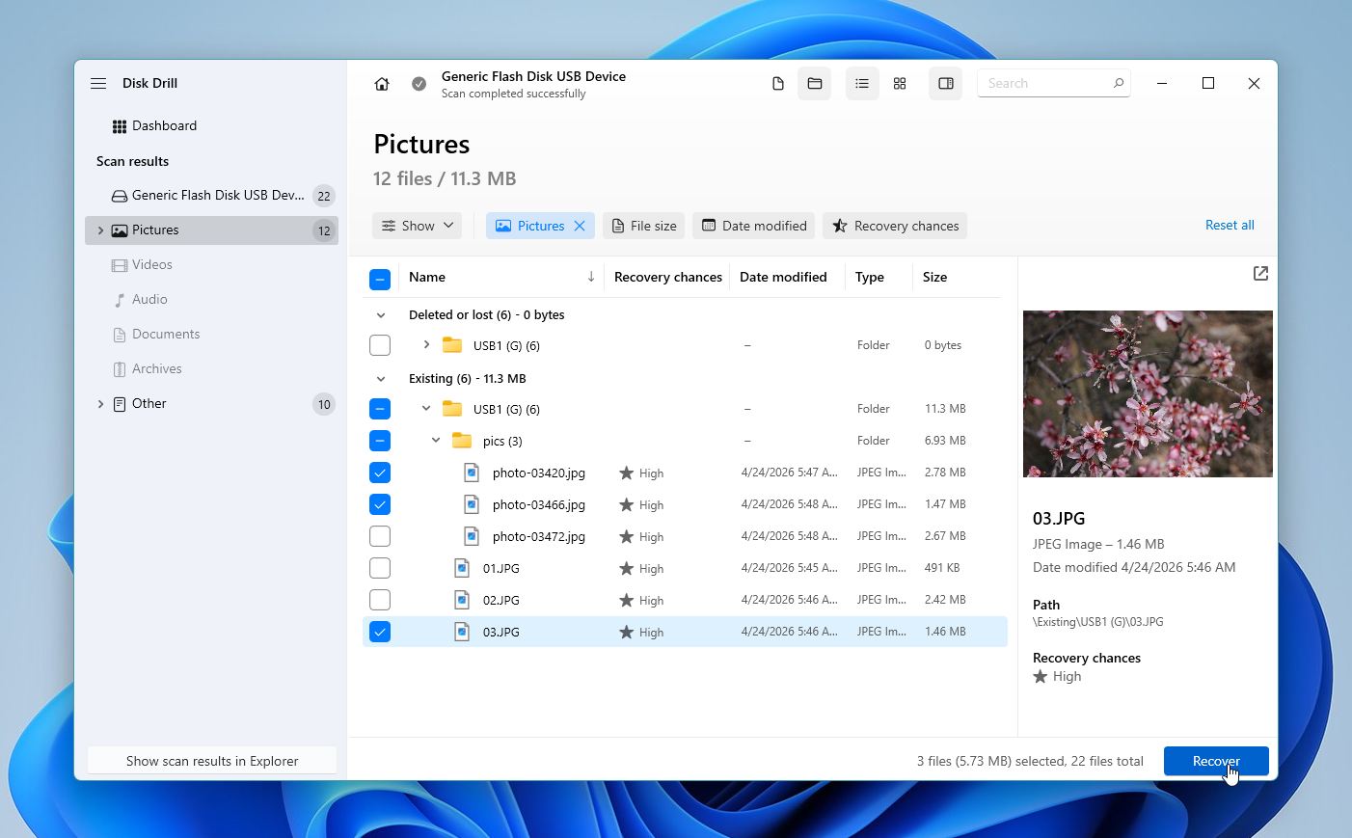The height and width of the screenshot is (838, 1352).
Task: Click the Recover button
Action: (x=1216, y=761)
